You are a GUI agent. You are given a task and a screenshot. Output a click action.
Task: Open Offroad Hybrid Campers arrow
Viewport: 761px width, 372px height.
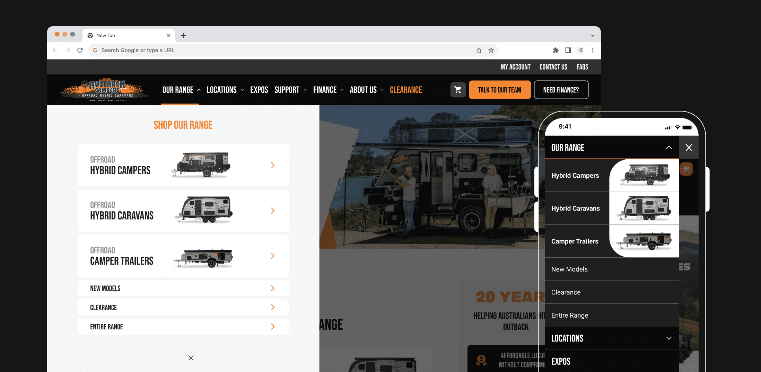tap(273, 165)
